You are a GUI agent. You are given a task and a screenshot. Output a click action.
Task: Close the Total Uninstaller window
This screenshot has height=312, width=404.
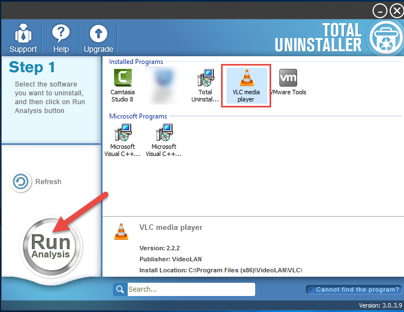click(x=397, y=11)
